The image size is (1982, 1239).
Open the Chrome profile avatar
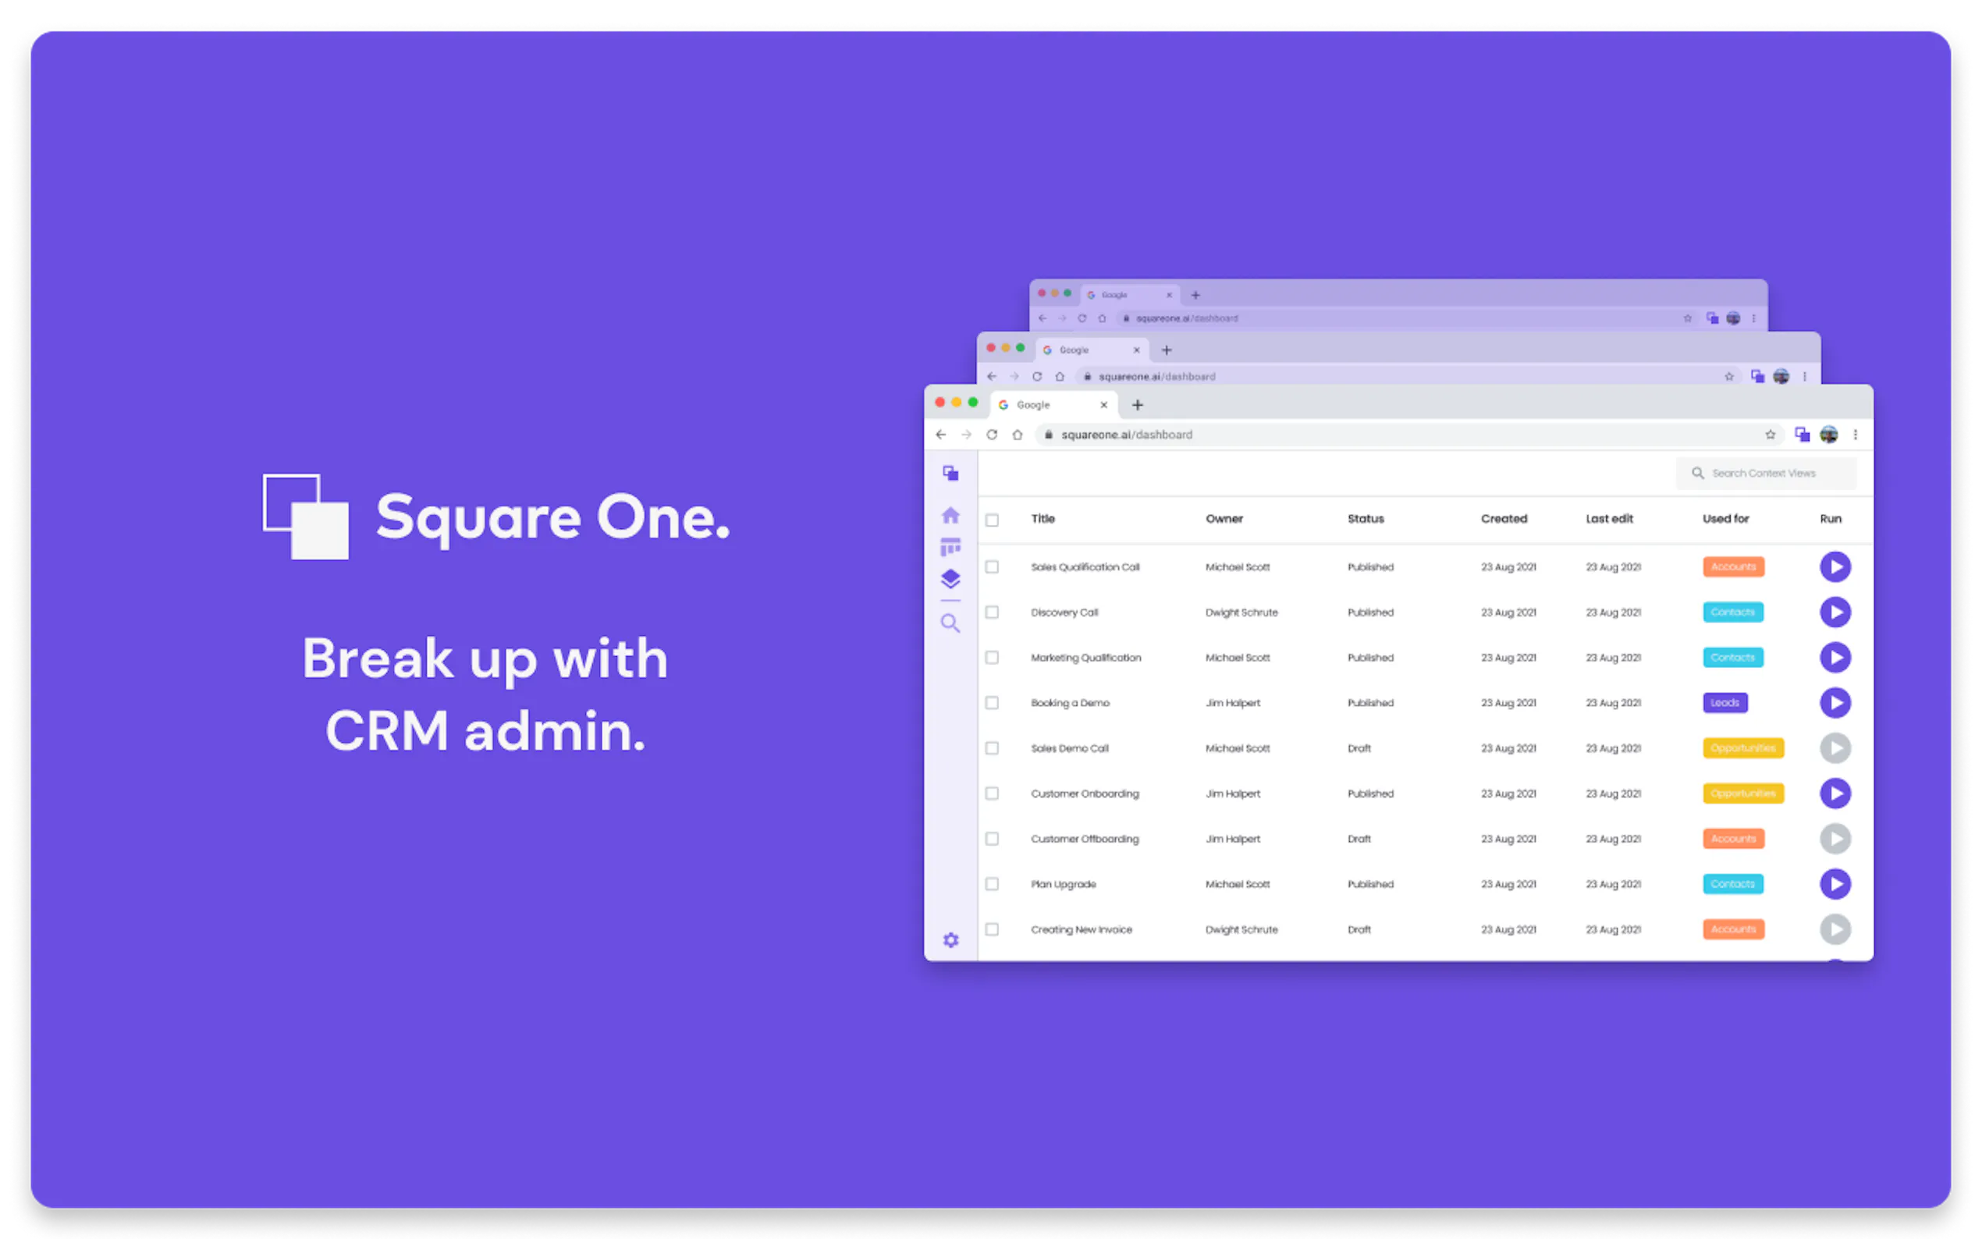click(x=1829, y=435)
